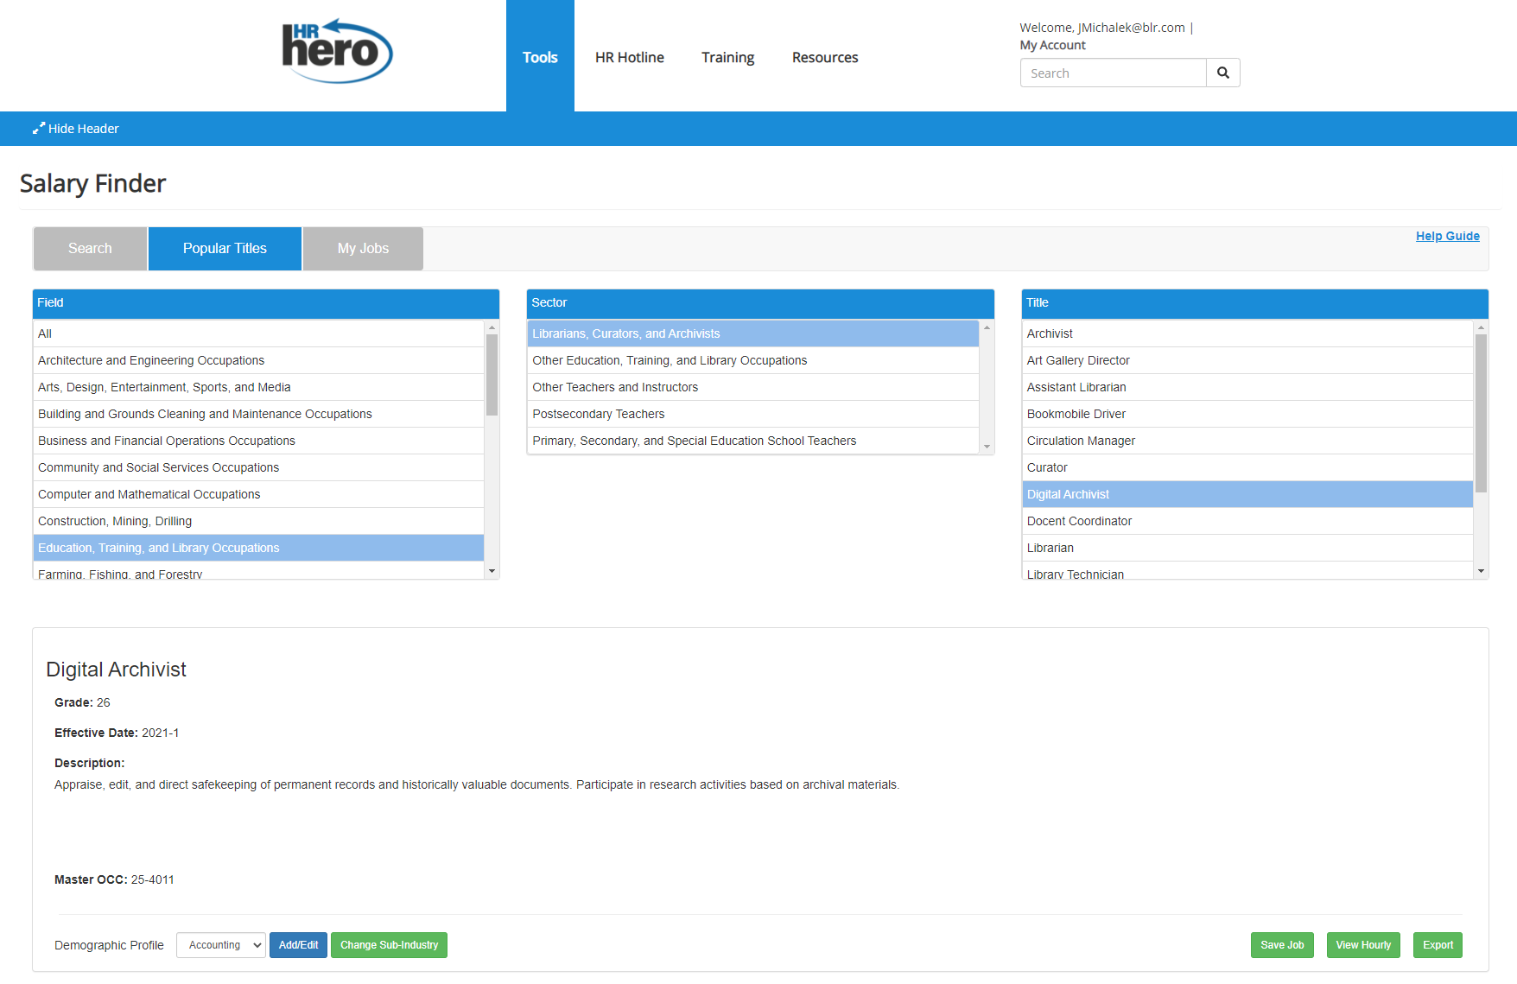Open the HR Hotline section

(x=629, y=57)
